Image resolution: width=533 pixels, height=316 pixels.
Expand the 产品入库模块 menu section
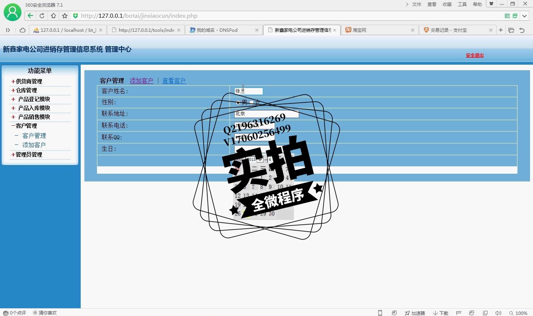click(31, 108)
